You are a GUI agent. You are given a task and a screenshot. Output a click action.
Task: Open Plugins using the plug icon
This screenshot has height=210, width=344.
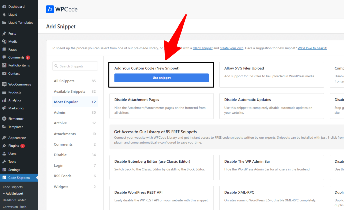5,145
